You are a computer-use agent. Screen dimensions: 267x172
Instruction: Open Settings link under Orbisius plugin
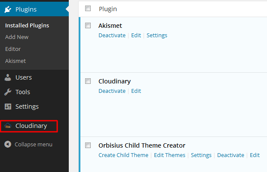click(201, 155)
